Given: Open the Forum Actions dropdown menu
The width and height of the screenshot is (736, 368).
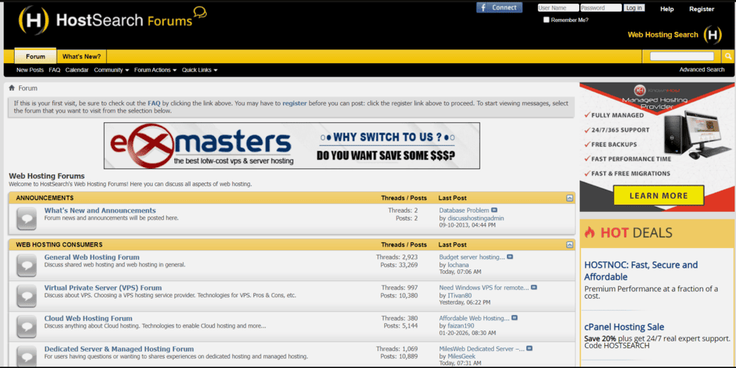Looking at the screenshot, I should (155, 70).
